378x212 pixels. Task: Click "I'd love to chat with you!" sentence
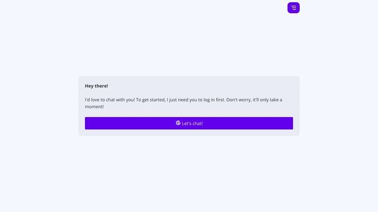coord(110,100)
